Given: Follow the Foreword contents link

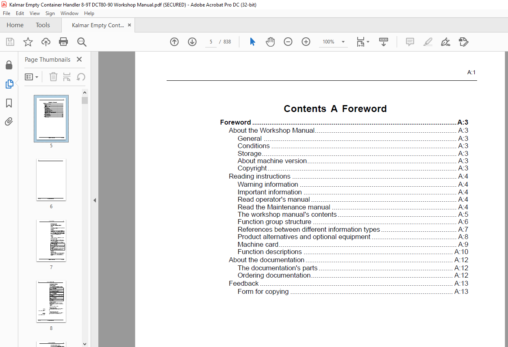Looking at the screenshot, I should point(344,122).
